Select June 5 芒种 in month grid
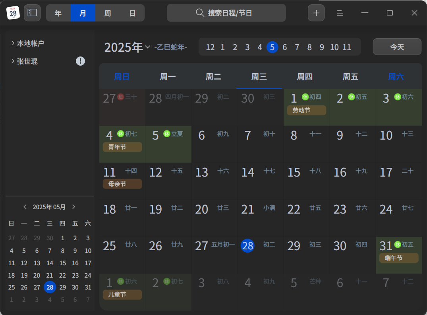The image size is (427, 315). click(307, 292)
